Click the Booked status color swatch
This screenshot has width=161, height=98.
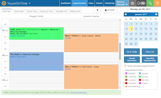point(140,73)
